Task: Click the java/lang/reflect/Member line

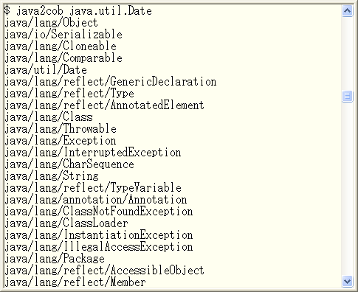Action: (75, 282)
